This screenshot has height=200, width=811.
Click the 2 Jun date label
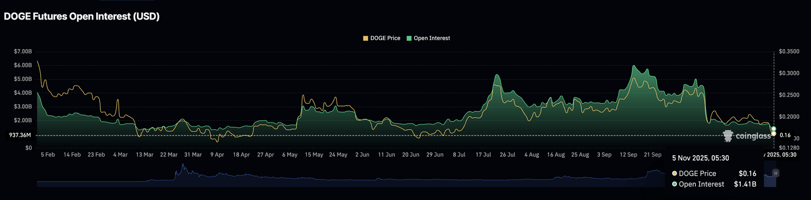(362, 155)
